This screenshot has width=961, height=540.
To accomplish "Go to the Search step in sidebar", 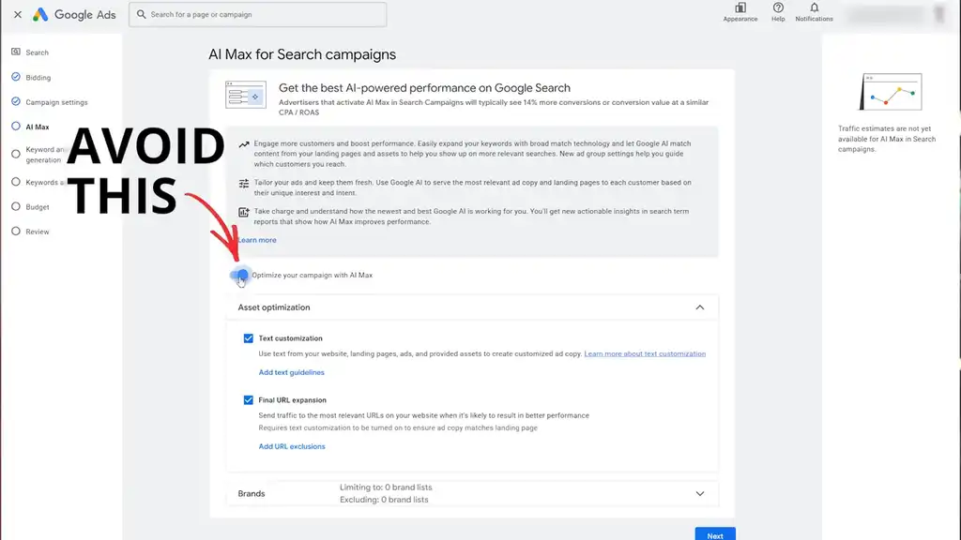I will (x=37, y=52).
